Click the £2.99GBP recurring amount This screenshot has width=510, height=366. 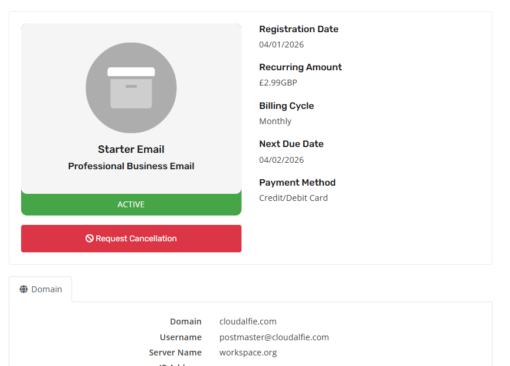tap(278, 83)
